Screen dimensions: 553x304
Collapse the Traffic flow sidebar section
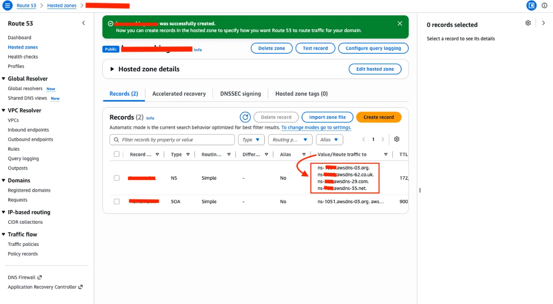point(3,234)
